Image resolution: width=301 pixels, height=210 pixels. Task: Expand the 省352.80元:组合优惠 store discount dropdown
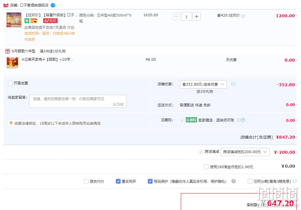coord(203,84)
